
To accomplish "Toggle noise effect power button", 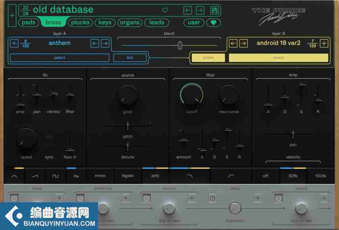I will (14, 198).
